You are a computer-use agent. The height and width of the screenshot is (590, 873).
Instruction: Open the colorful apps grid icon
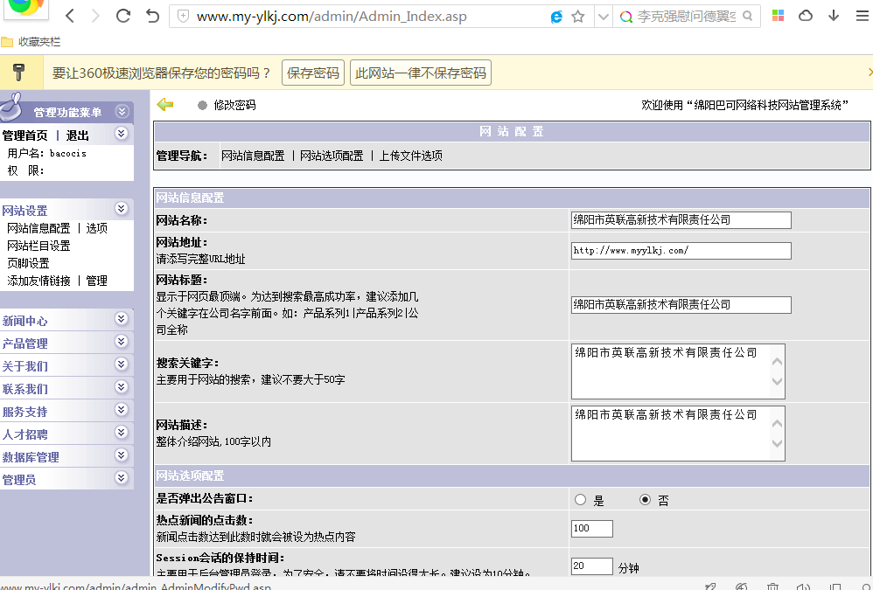(778, 16)
